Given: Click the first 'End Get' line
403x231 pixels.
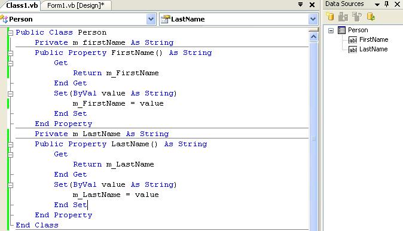Looking at the screenshot, I should (71, 83).
